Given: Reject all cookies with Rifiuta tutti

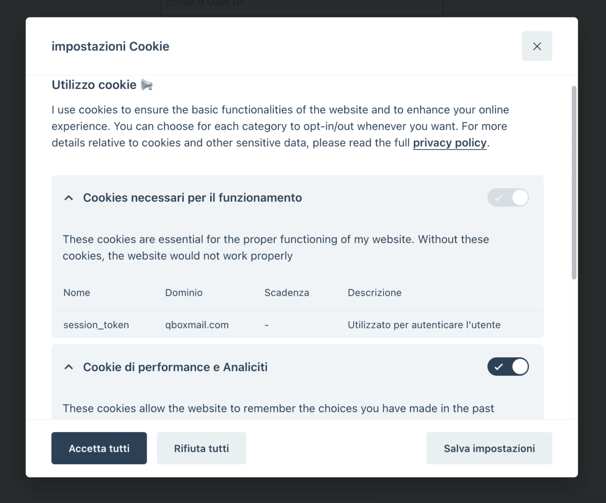Looking at the screenshot, I should (x=201, y=448).
